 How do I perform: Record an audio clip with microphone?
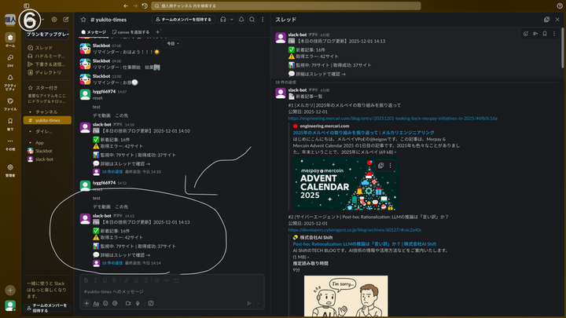tap(138, 303)
